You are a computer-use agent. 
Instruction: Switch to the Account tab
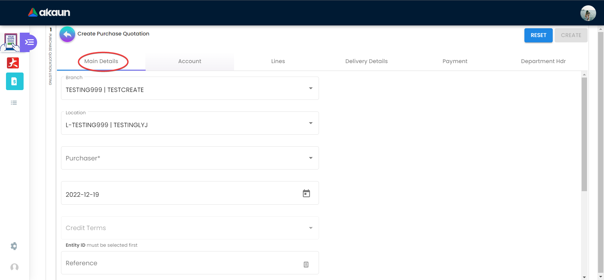190,62
